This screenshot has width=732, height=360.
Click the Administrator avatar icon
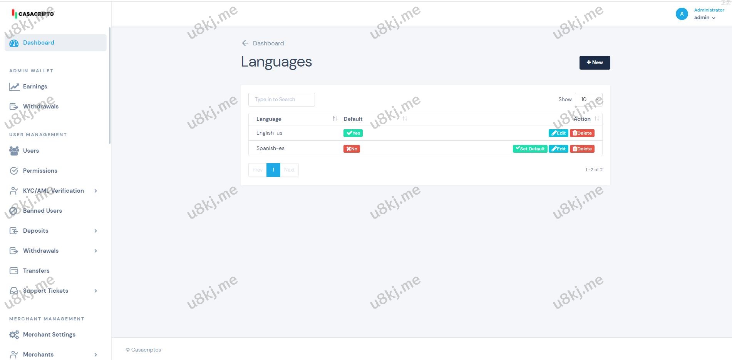click(682, 14)
